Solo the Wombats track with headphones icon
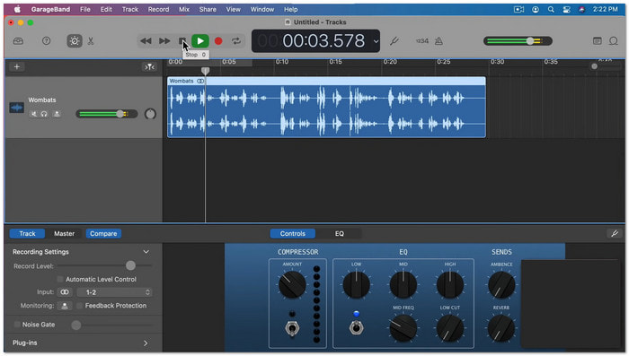This screenshot has height=356, width=629. (x=44, y=114)
